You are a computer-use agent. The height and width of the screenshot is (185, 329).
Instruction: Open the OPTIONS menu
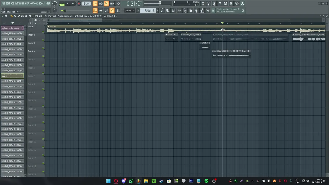[x=34, y=3]
